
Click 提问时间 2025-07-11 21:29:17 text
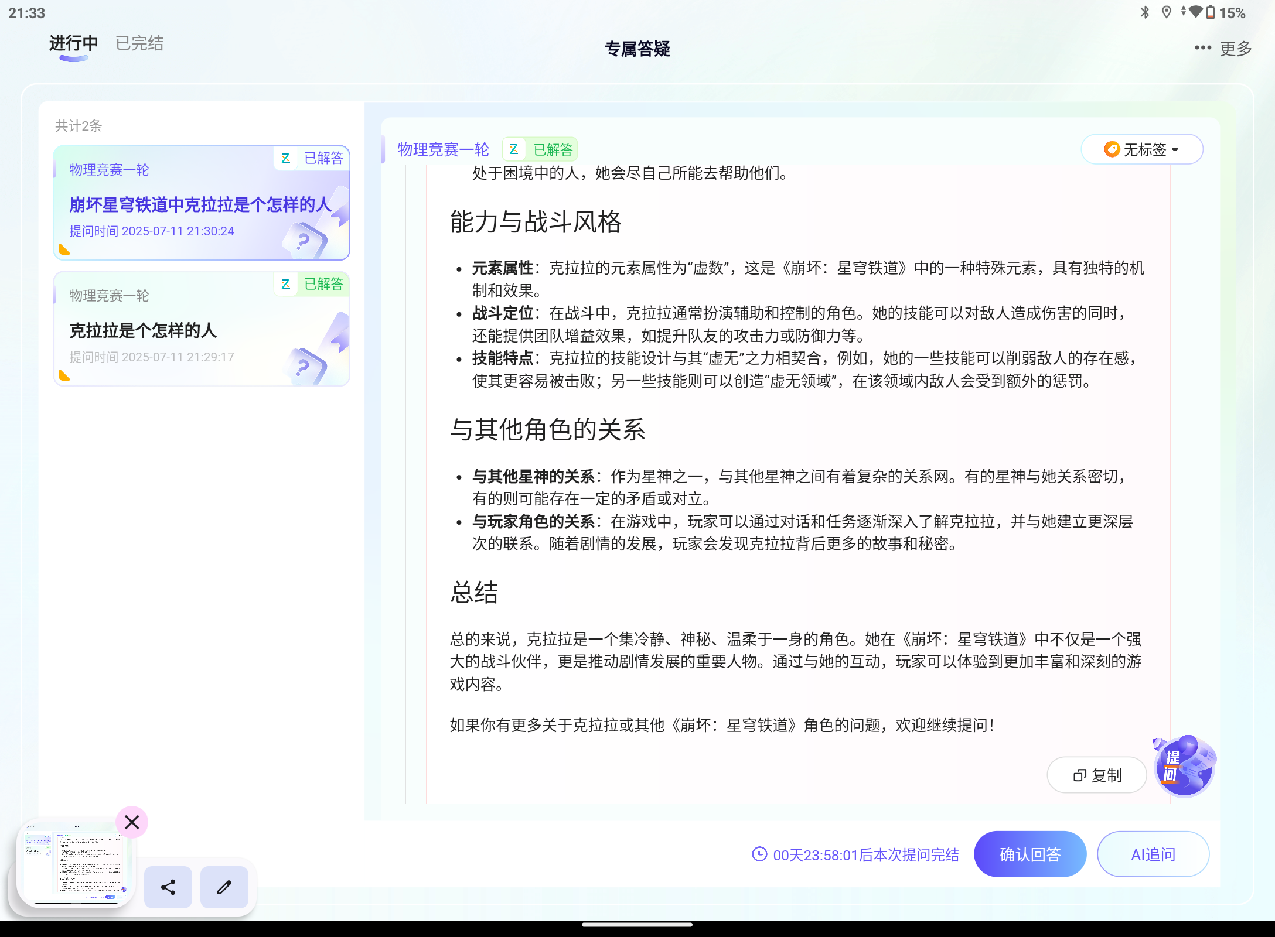152,357
